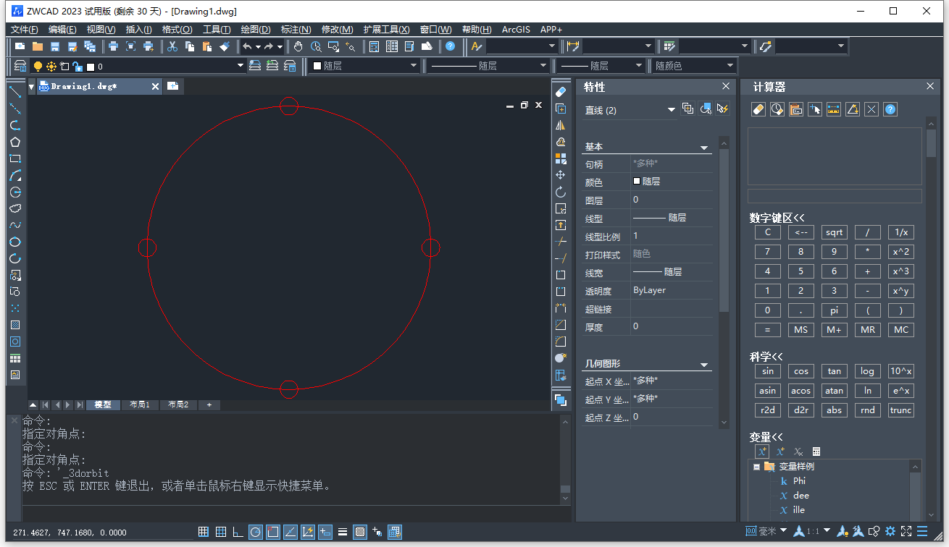Toggle Ortho mode in the status bar
The height and width of the screenshot is (547, 949).
pyautogui.click(x=238, y=532)
